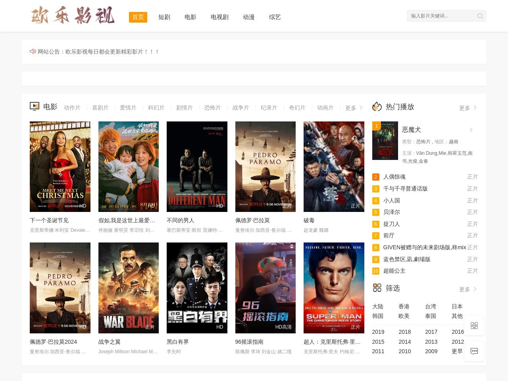Screen dimensions: 508x381
Task: Click the 欧乐影视 site logo
Action: coord(73,15)
